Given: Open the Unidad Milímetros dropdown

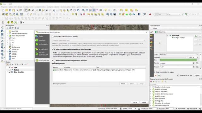Looking at the screenshot, I should 179,55.
